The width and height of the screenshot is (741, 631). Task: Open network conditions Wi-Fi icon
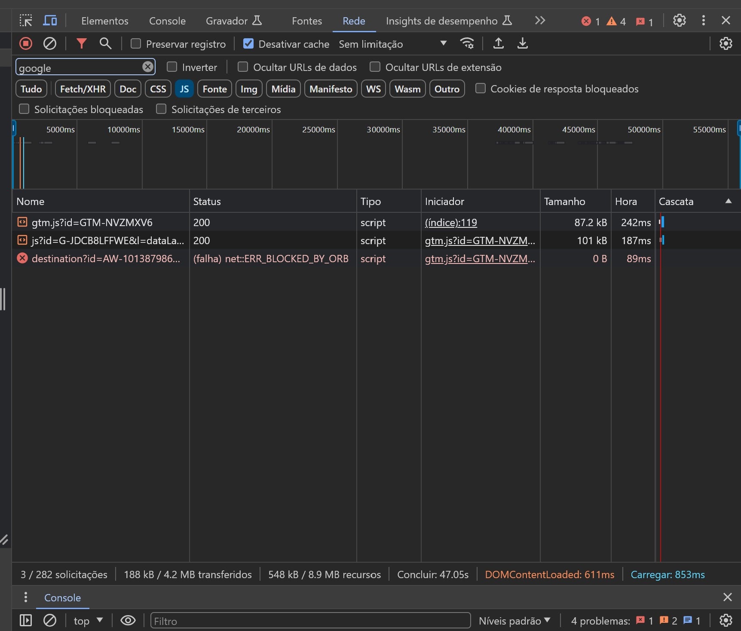467,43
